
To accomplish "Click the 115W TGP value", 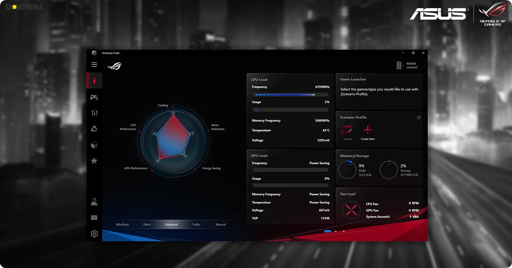I will [326, 218].
